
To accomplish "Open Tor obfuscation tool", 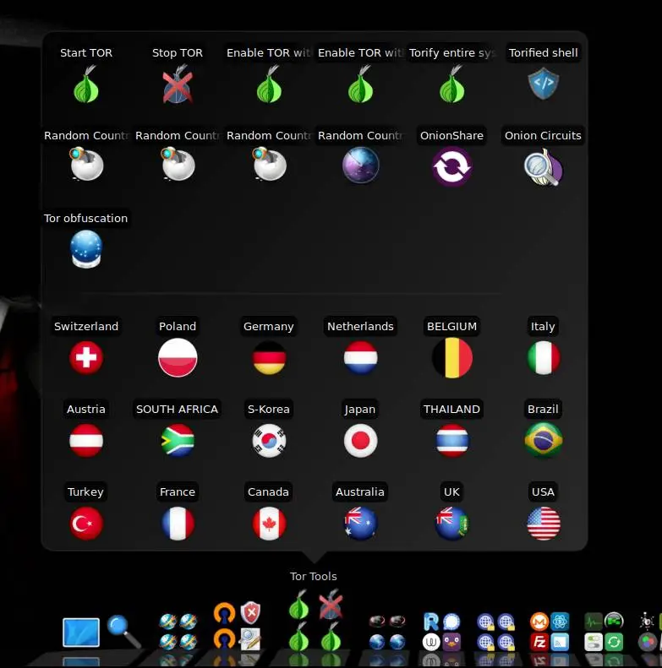I will point(86,249).
